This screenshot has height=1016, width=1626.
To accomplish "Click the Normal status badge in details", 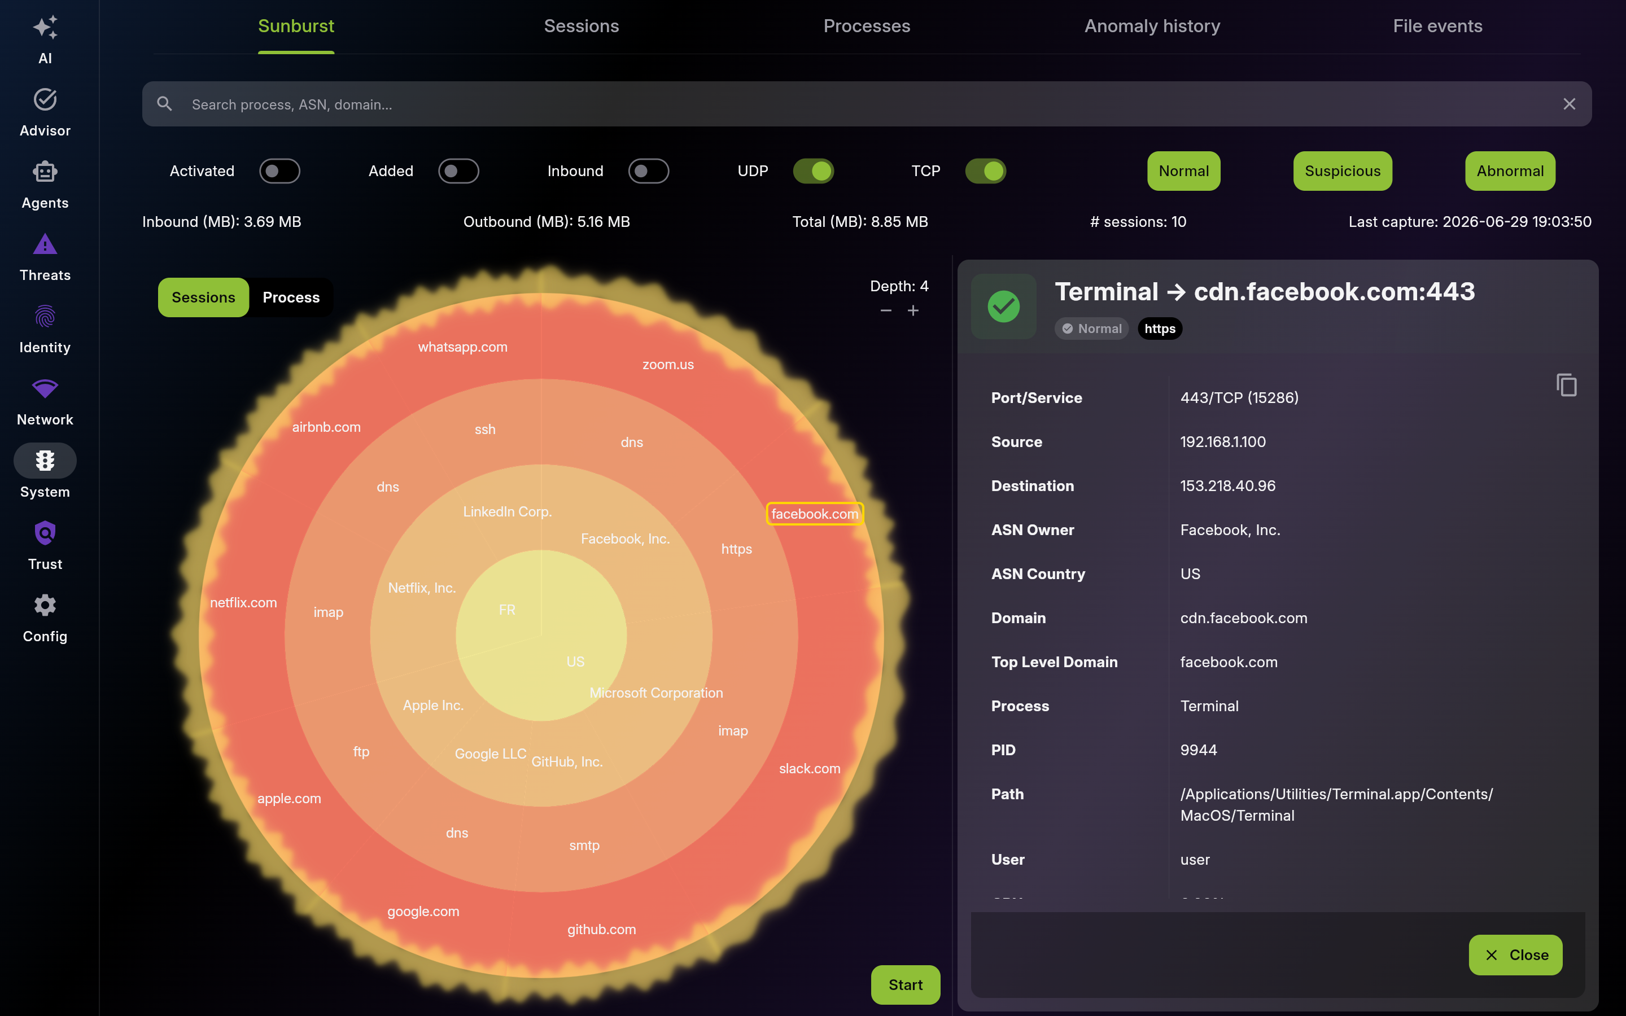I will pos(1091,329).
